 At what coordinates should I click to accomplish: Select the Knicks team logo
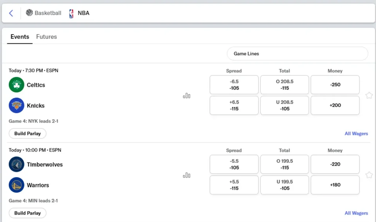click(17, 105)
